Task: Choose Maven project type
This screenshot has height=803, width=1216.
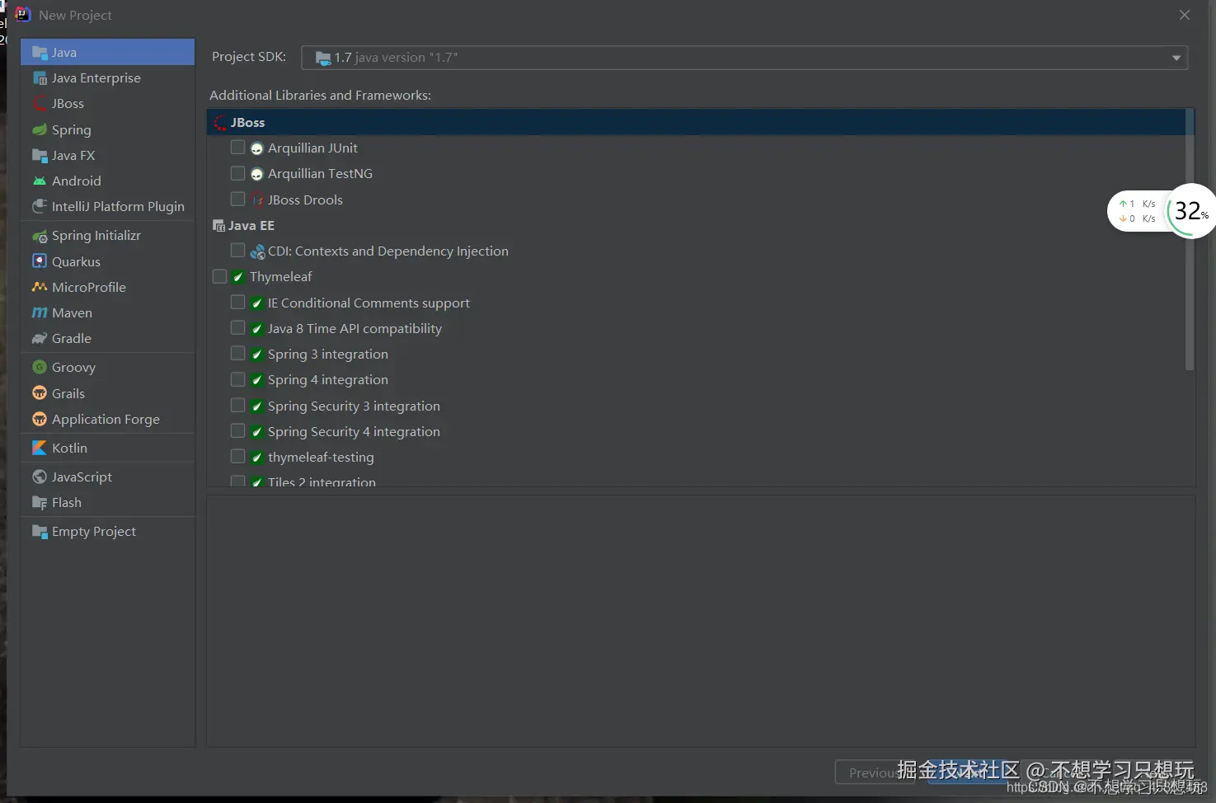Action: click(x=107, y=312)
